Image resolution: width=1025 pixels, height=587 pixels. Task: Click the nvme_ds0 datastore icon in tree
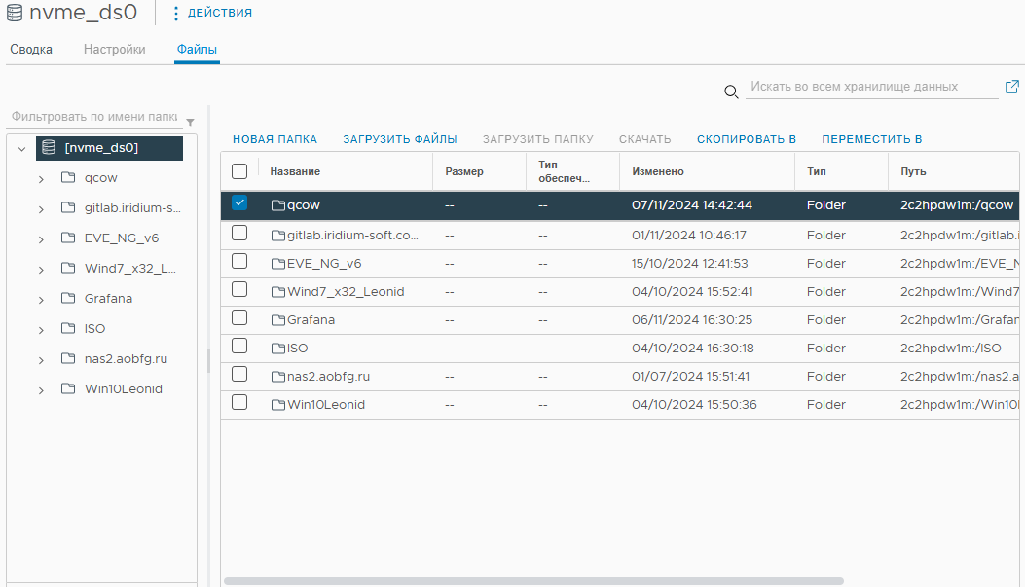tap(49, 148)
